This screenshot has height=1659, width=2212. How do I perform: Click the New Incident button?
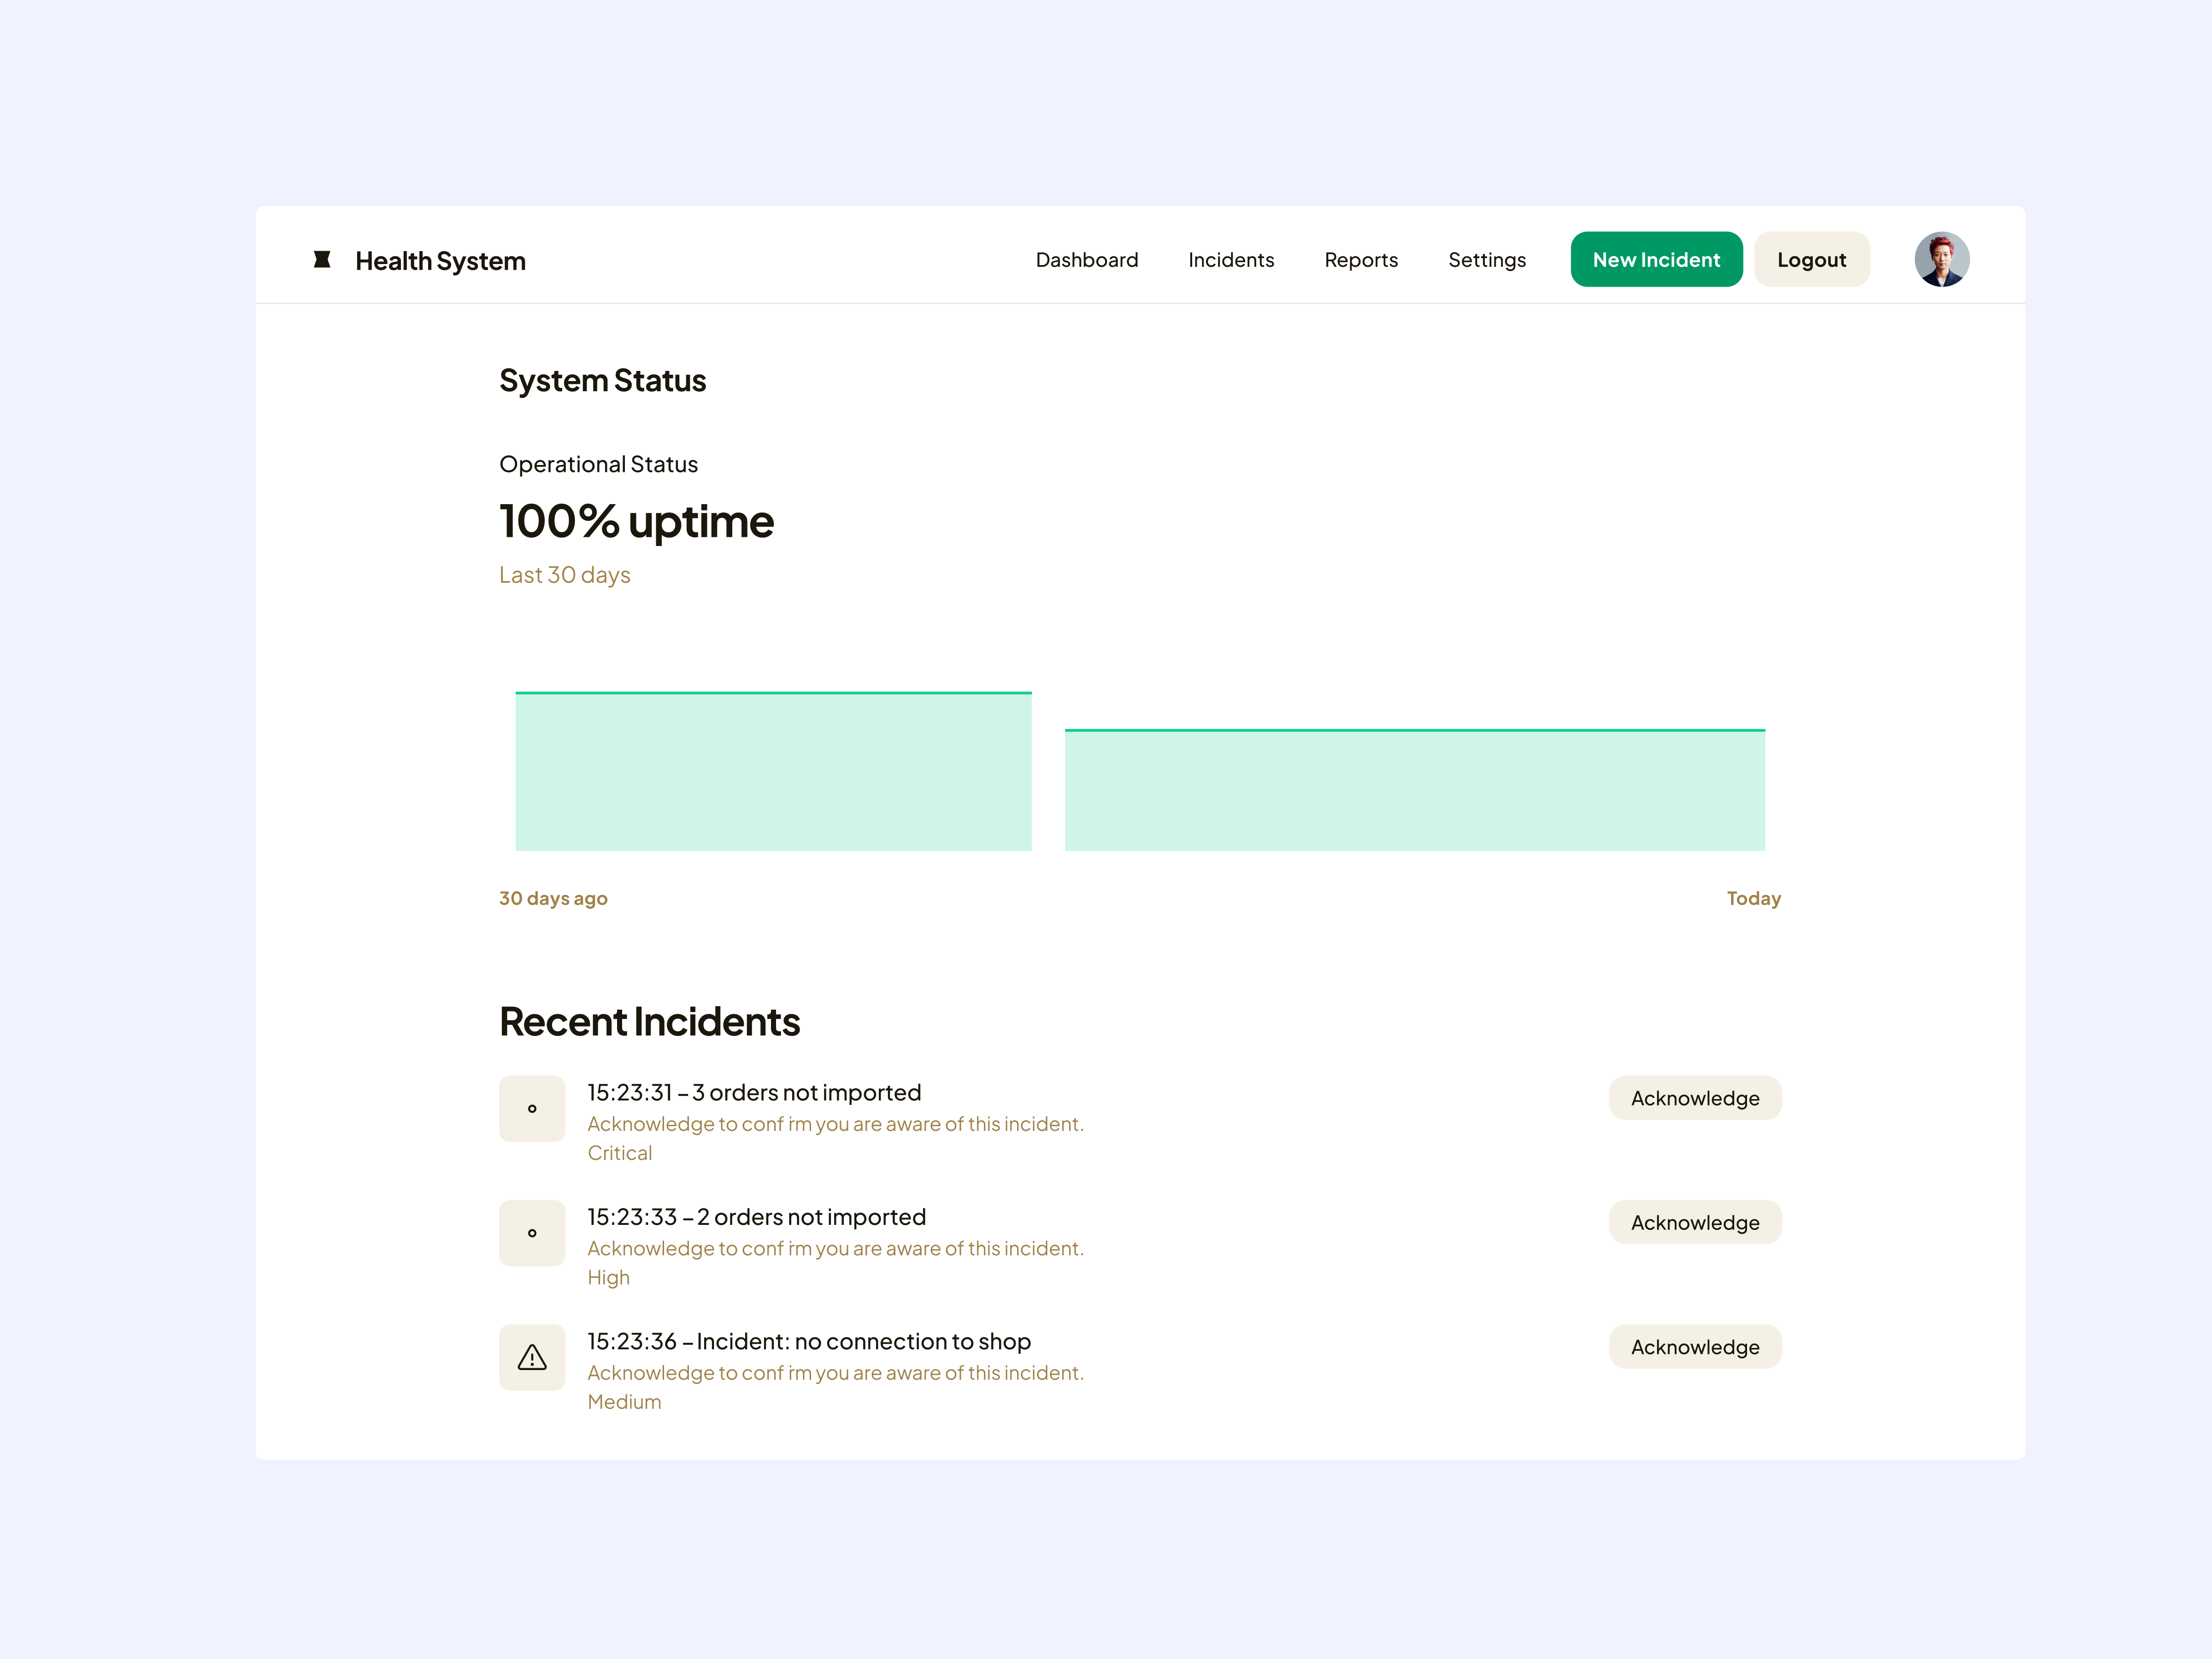[x=1655, y=260]
